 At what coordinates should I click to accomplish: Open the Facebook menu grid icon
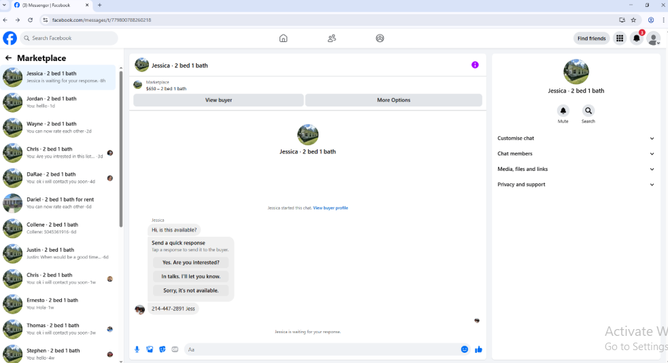coord(620,38)
